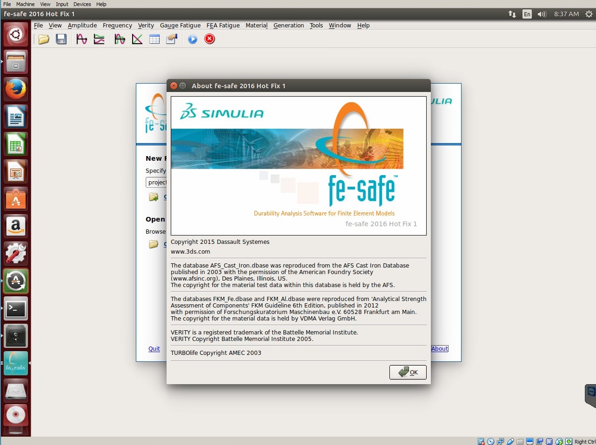
Task: Open the fe-safe File menu
Action: tap(38, 26)
